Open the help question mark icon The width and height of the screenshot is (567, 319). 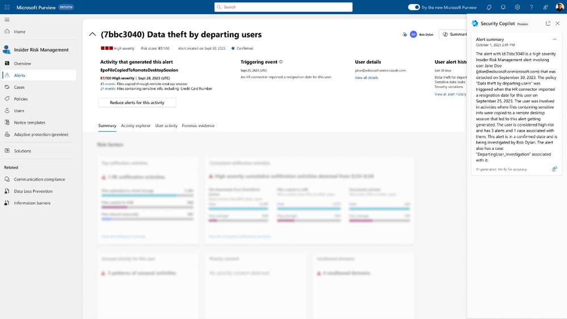pos(531,7)
